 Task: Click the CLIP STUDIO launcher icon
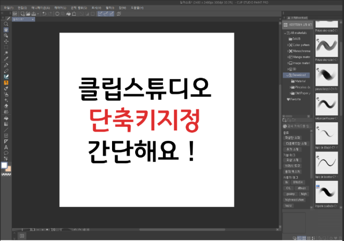pos(15,14)
